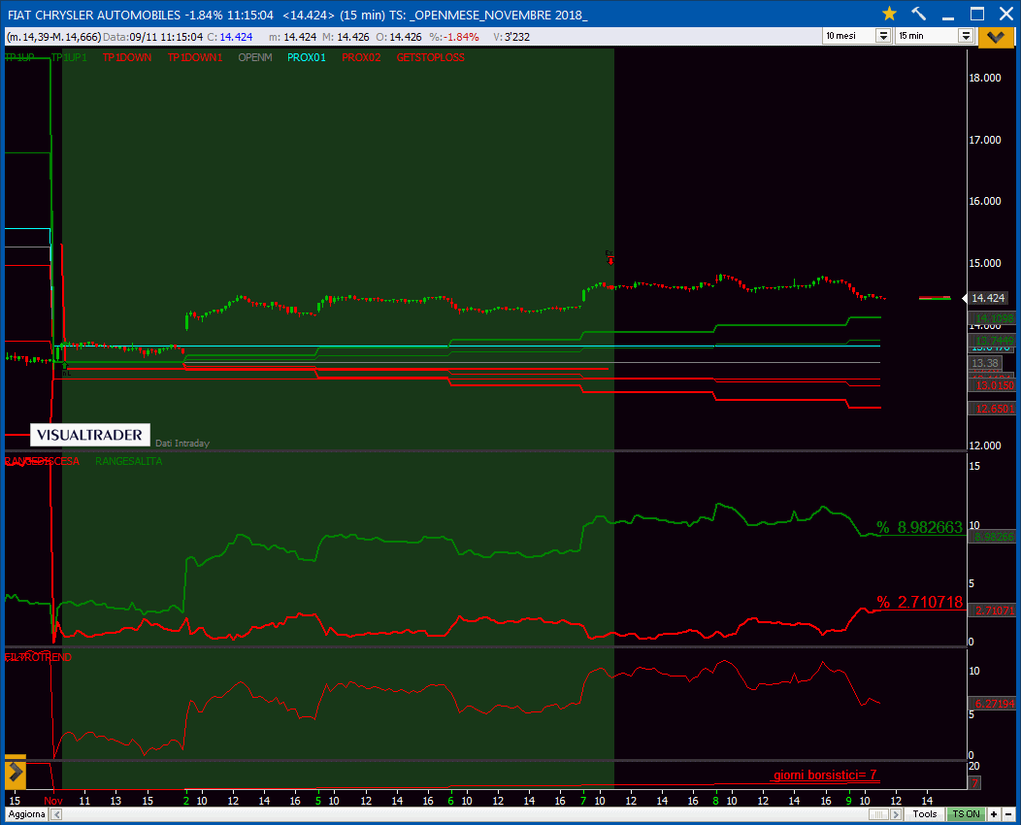
Task: Click the % 8.982663 green readout
Action: pyautogui.click(x=919, y=527)
